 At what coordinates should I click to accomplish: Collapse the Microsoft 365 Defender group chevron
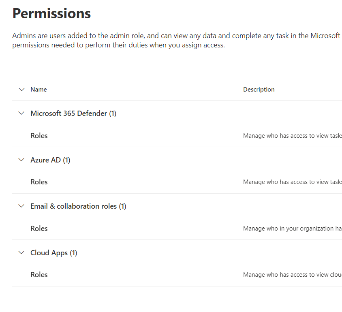[x=21, y=113]
